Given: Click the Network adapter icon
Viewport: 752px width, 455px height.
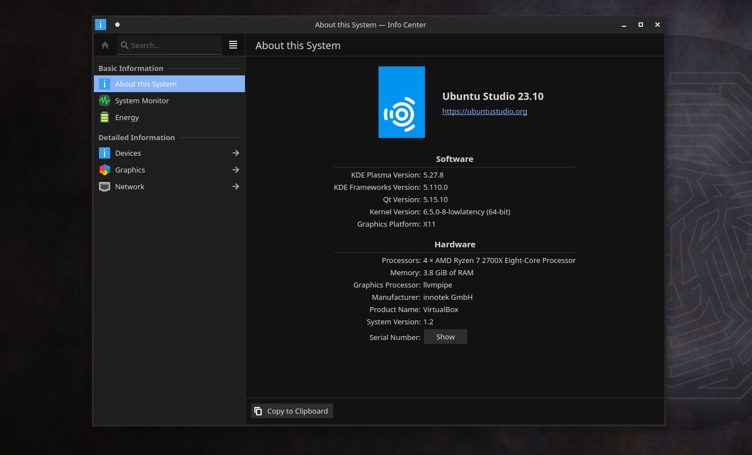Looking at the screenshot, I should tap(105, 186).
